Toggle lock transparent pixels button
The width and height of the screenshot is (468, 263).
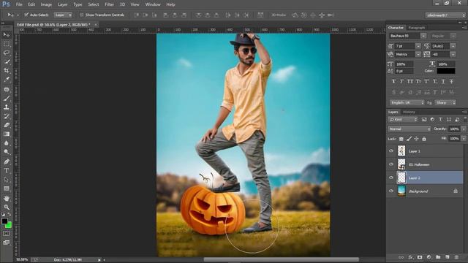point(401,139)
